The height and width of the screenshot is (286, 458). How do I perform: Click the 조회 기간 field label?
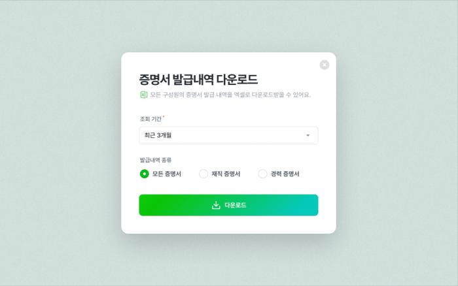[x=150, y=119]
